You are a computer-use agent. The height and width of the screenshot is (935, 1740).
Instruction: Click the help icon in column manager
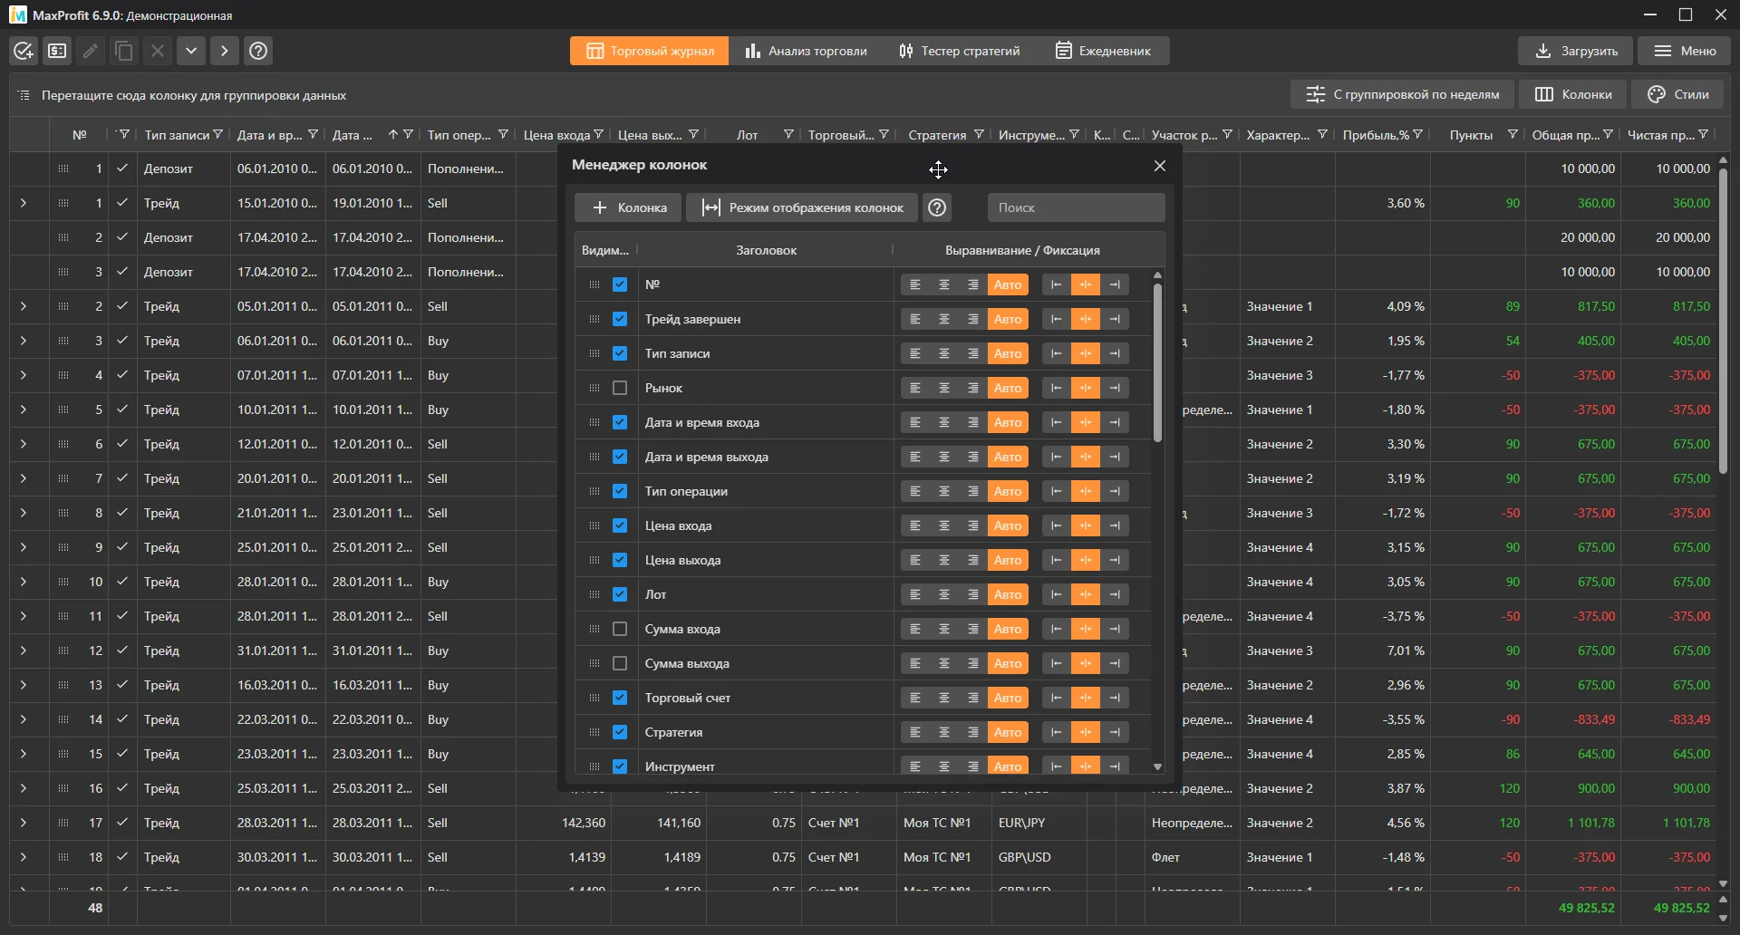[x=937, y=207]
